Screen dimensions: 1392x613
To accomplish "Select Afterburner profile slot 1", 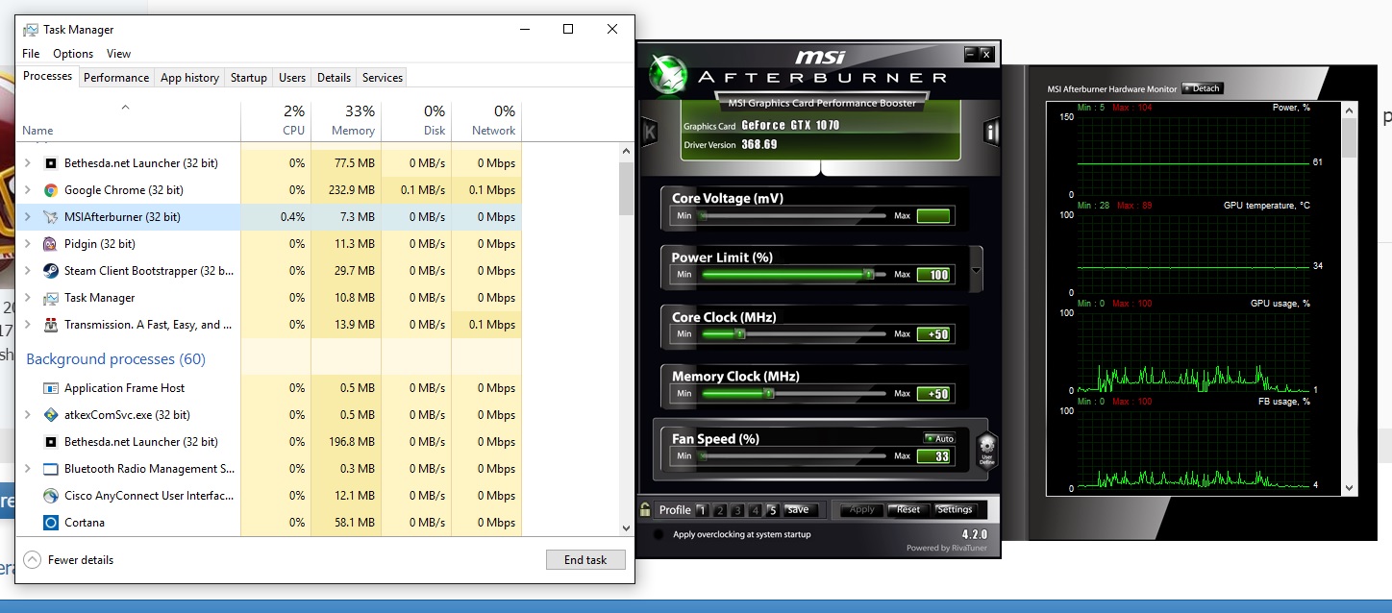I will (702, 510).
